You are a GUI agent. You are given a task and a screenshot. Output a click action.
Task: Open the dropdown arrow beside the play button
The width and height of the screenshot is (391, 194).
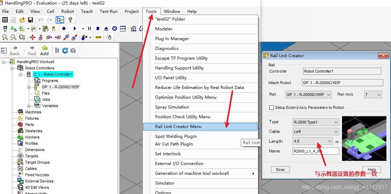pos(83,29)
